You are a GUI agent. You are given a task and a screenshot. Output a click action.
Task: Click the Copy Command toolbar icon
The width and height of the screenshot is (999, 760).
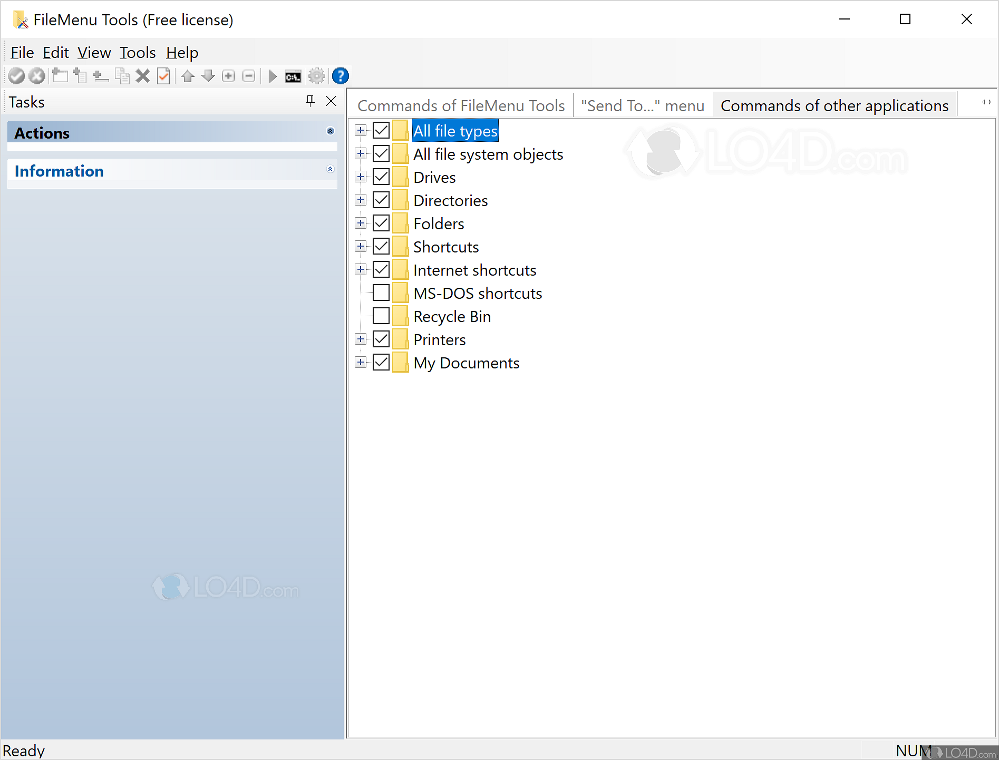pyautogui.click(x=122, y=76)
